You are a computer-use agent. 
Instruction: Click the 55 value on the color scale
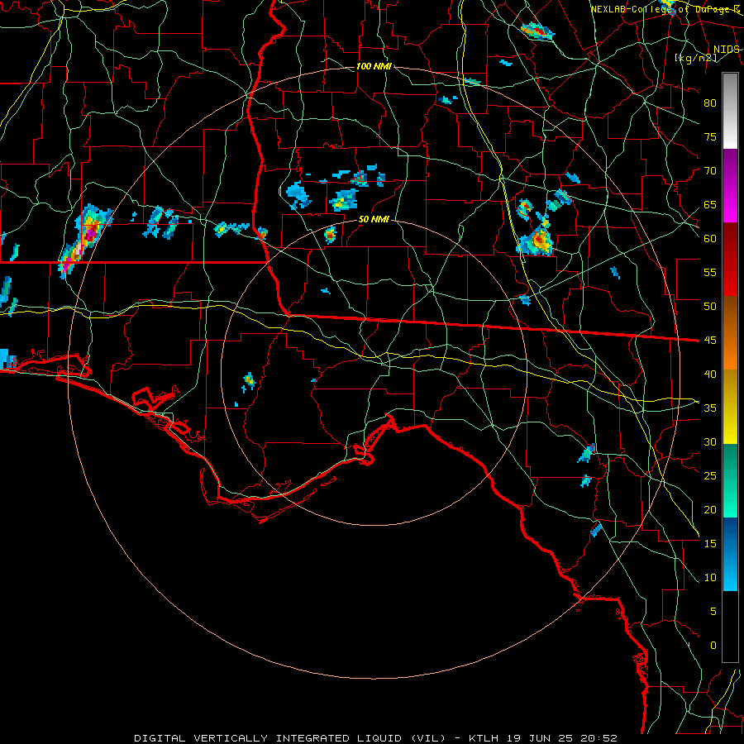[710, 273]
